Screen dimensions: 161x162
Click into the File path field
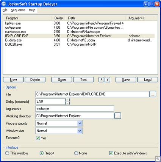pos(92,94)
